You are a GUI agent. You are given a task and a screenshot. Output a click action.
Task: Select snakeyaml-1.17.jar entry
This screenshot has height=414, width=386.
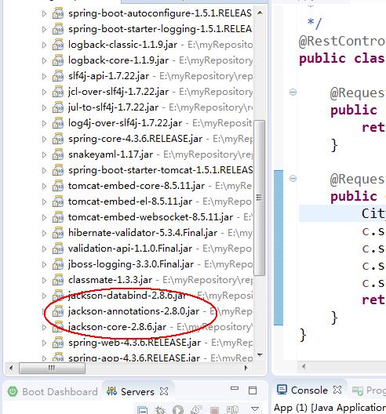pyautogui.click(x=111, y=154)
